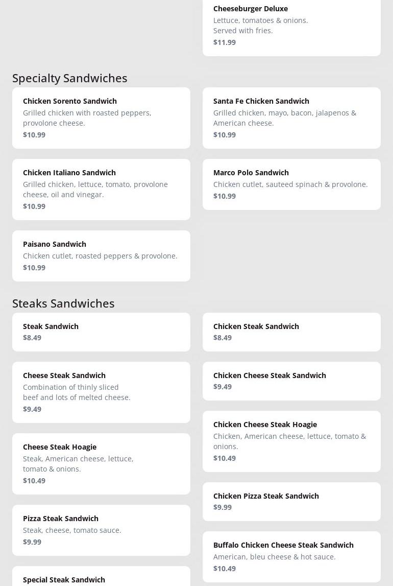The image size is (393, 586).
Task: Open Pizza Steak Sandwich item
Action: coord(101,530)
